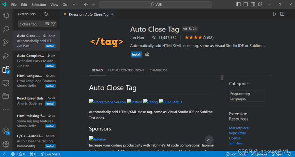Open the Search view in activity bar
Screen dimensions: 295x157
6,29
